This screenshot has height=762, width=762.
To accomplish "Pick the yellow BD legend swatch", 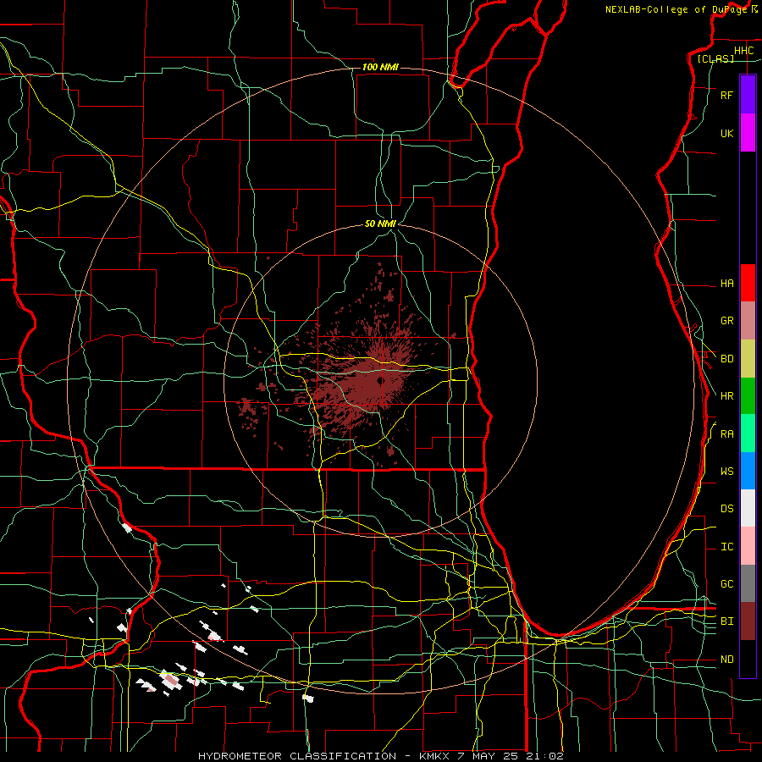I will tap(748, 359).
